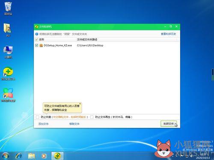Click the DGSetup_Home_KZ.exe file icon

41,45
